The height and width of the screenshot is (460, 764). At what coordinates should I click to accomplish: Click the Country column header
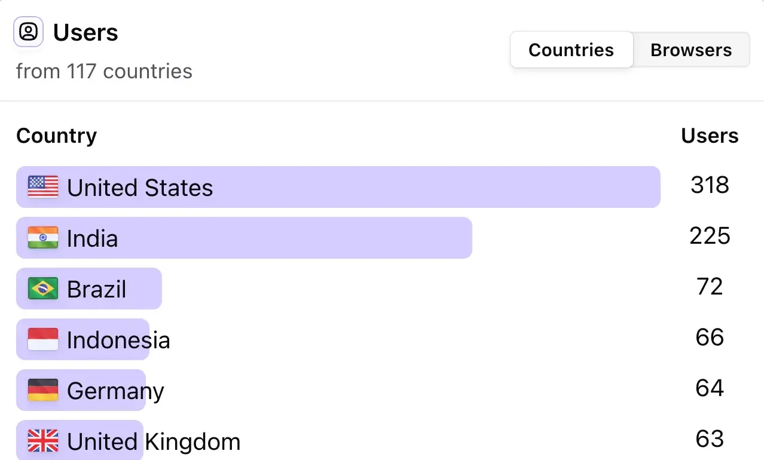pyautogui.click(x=56, y=136)
